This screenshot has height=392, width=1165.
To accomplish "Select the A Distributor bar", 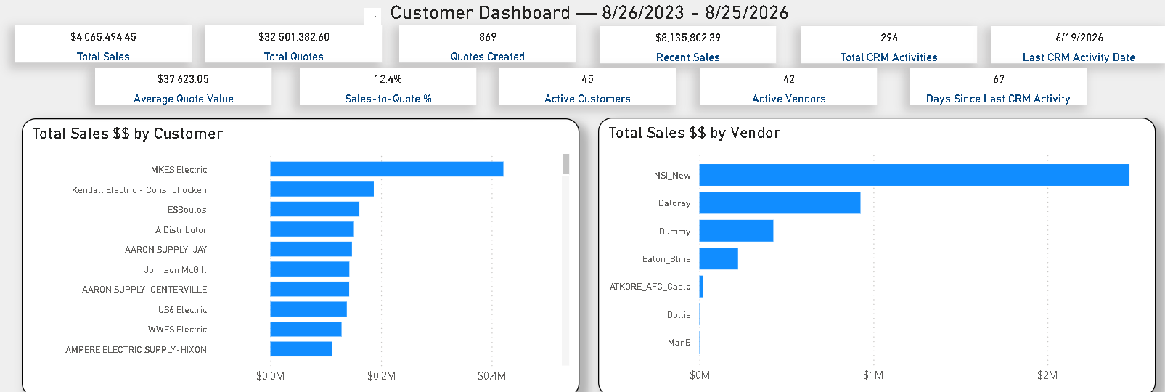I will [312, 229].
